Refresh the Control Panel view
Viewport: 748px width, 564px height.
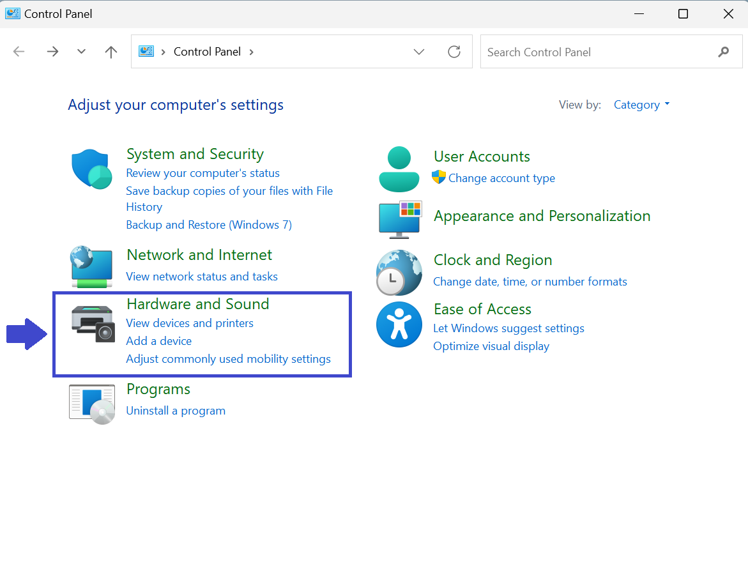tap(454, 52)
